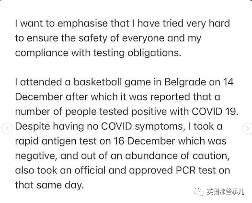Click the word 'Belgrade' in the text
Image resolution: width=252 pixels, height=203 pixels.
(x=185, y=82)
